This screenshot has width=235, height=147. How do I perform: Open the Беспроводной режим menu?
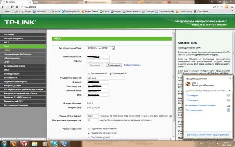click(x=23, y=66)
